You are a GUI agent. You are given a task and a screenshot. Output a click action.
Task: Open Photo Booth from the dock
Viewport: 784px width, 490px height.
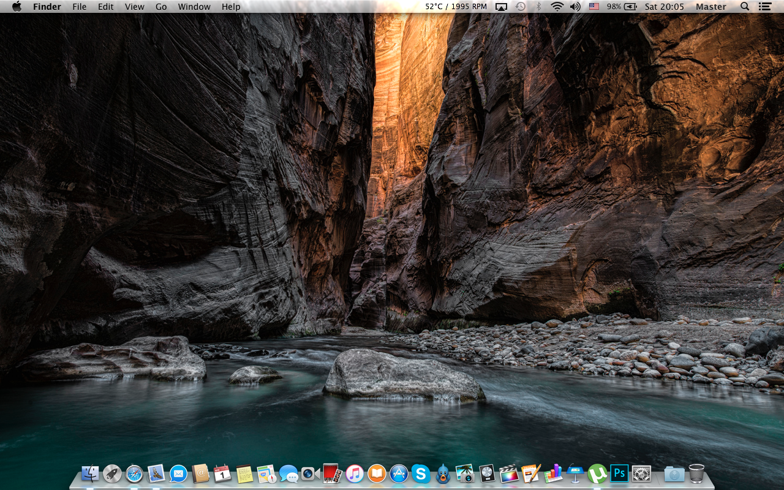pyautogui.click(x=331, y=473)
